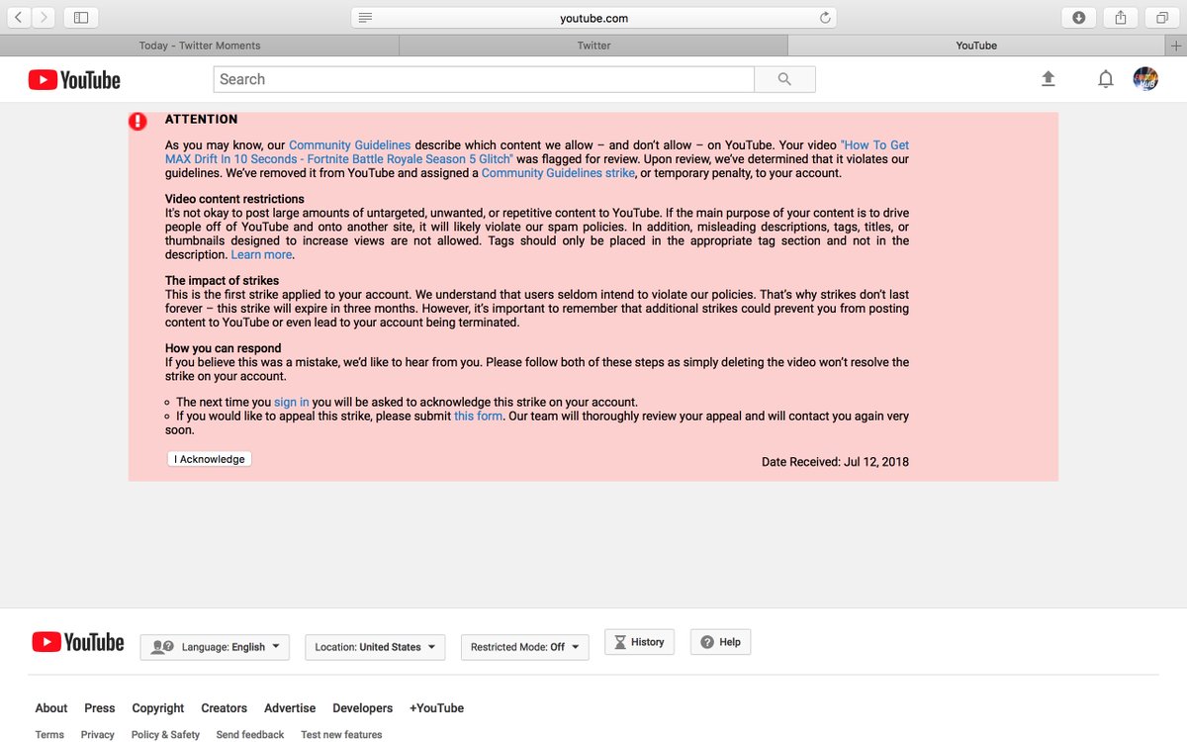The height and width of the screenshot is (742, 1187).
Task: Click the red attention warning icon
Action: (x=137, y=121)
